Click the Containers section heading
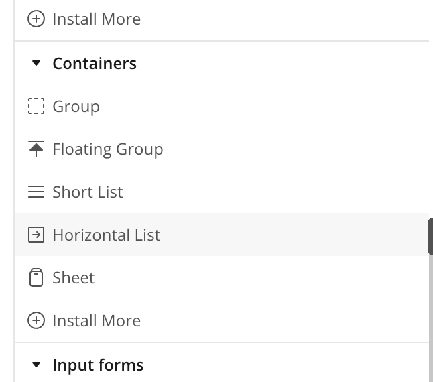This screenshot has height=382, width=433. point(95,64)
